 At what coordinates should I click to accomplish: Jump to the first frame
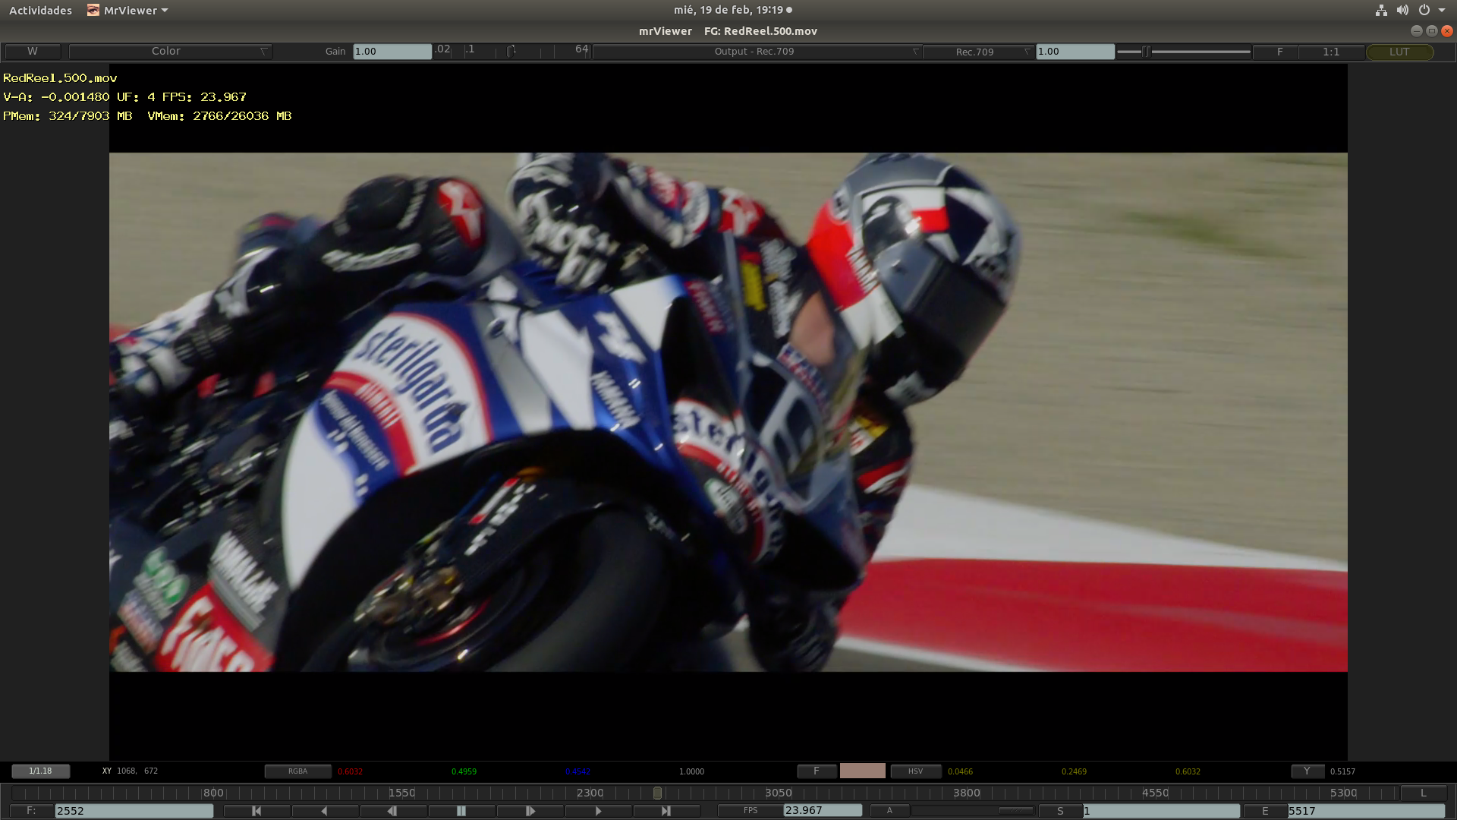click(x=256, y=811)
